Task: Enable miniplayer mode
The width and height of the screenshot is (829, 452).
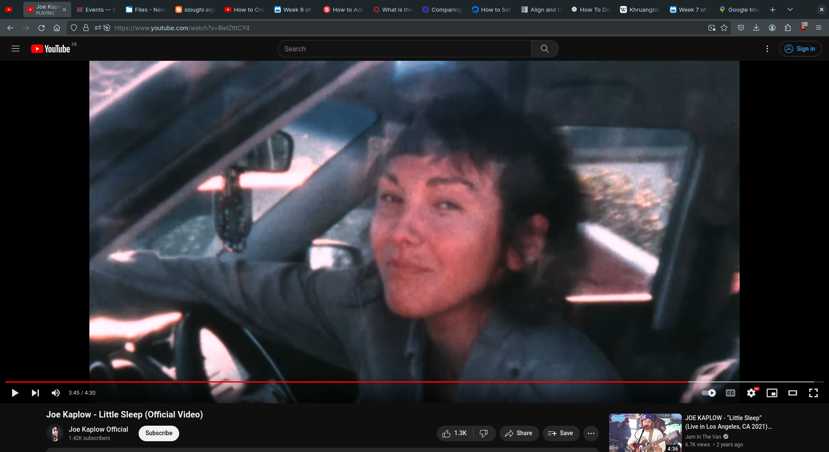Action: click(x=772, y=393)
